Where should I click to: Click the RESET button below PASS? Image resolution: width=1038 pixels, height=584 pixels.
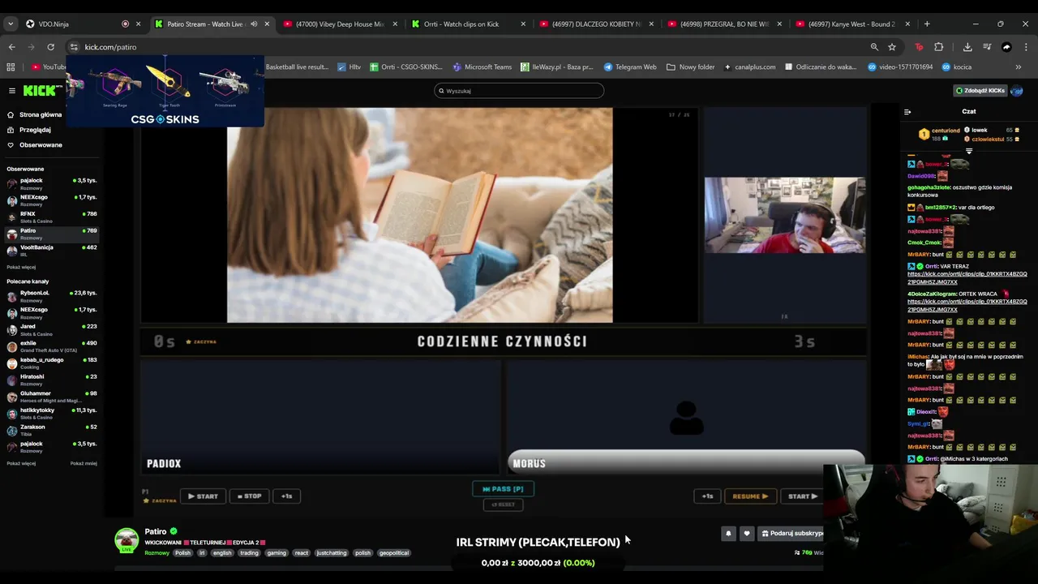(503, 505)
